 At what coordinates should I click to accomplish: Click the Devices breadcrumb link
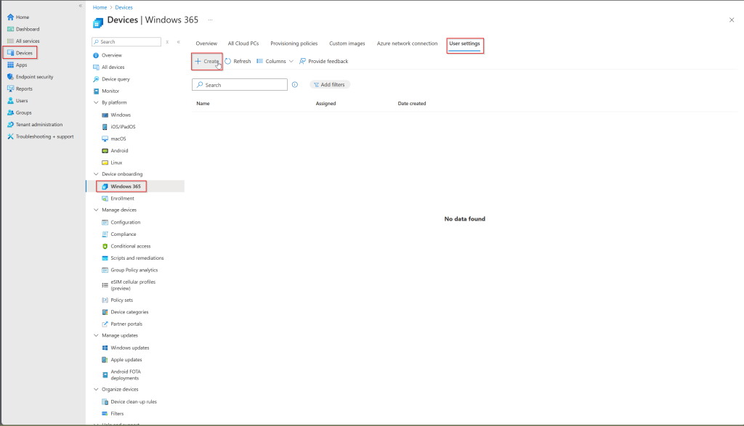pos(124,7)
